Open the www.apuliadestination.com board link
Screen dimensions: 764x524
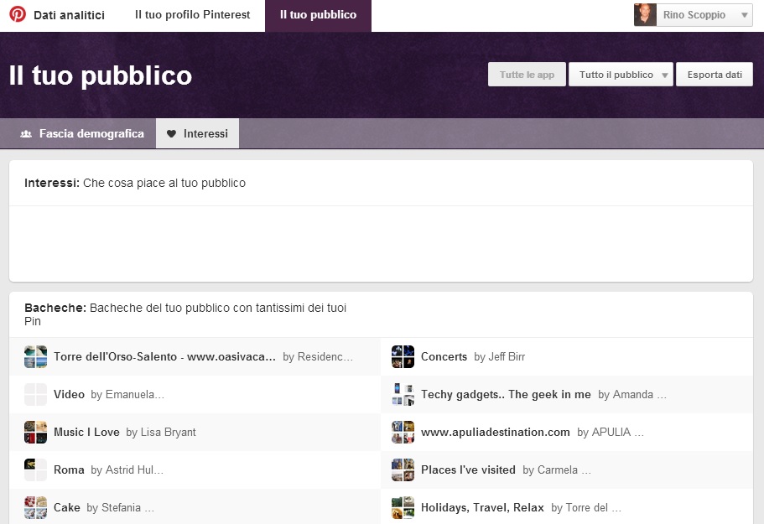(495, 433)
